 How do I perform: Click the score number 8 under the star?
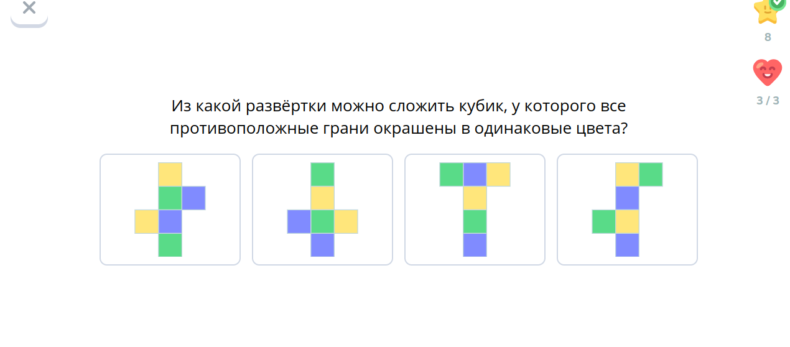768,37
